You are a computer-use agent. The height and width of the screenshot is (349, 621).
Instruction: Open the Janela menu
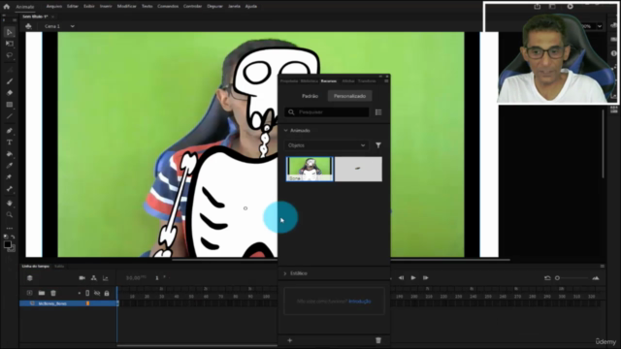click(234, 7)
